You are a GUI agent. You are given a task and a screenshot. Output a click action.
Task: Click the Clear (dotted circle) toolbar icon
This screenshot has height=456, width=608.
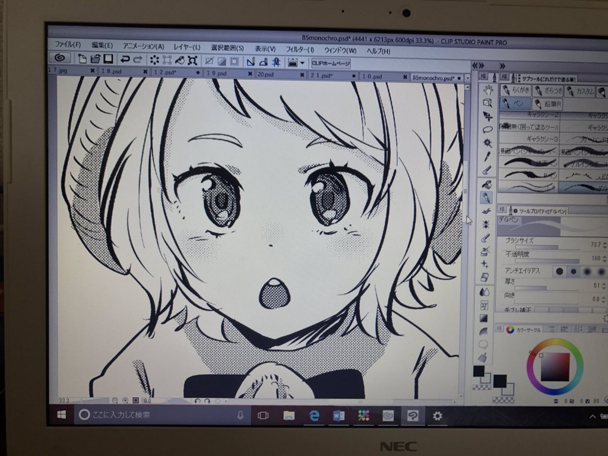(x=154, y=60)
